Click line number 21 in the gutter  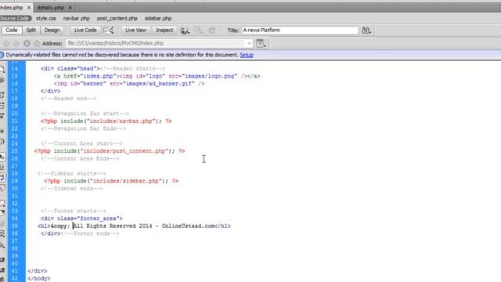pos(14,121)
